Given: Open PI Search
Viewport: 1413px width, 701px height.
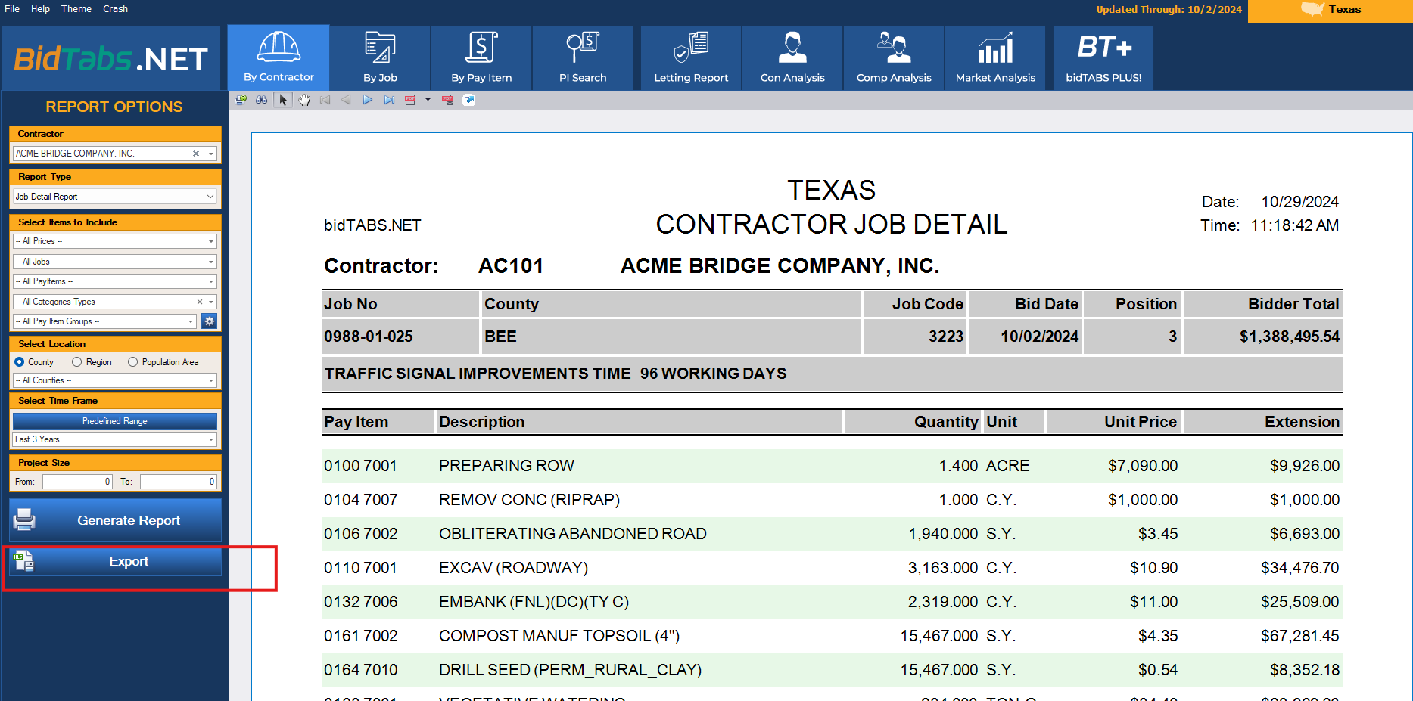Looking at the screenshot, I should tap(583, 57).
